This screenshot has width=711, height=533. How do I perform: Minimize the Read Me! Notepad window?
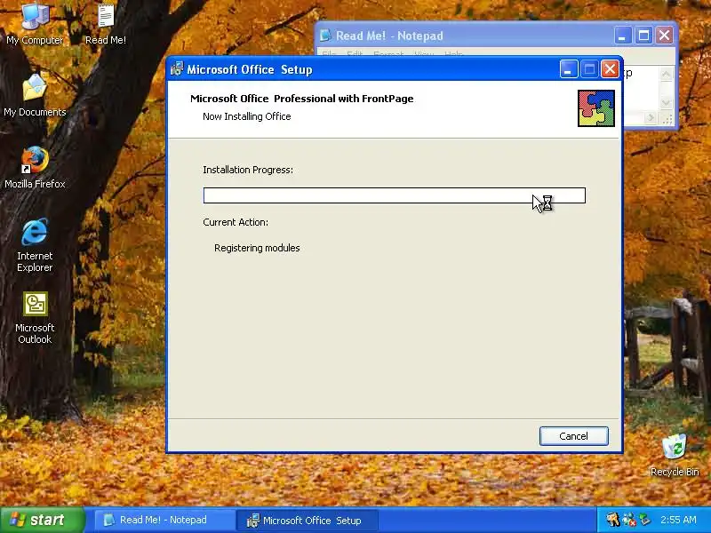(x=623, y=36)
